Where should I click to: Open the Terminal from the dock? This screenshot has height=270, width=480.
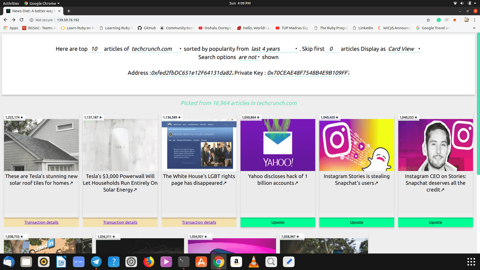point(184,262)
